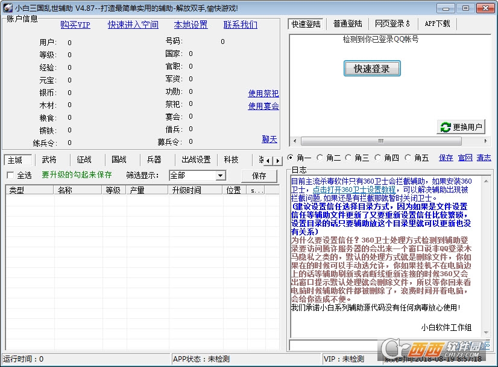Select radio button 角二

(x=320, y=157)
